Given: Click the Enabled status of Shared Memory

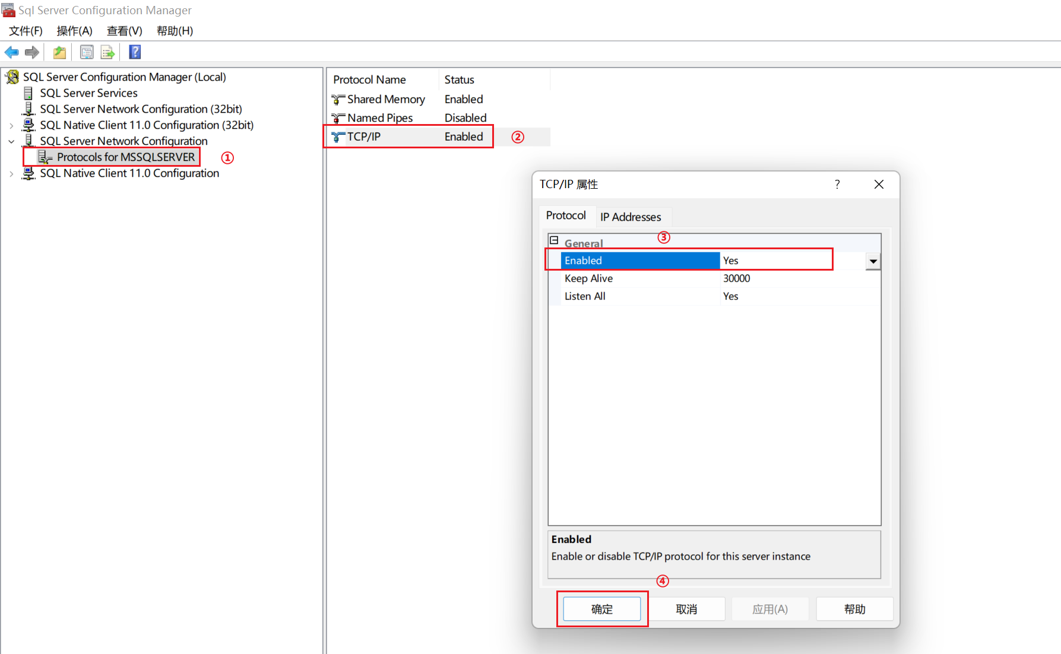Looking at the screenshot, I should point(464,99).
